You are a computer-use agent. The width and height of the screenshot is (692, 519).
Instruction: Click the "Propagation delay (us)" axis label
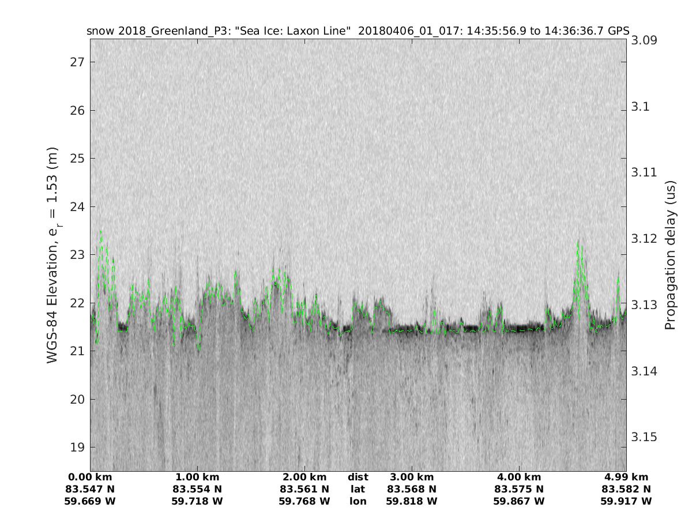tap(670, 255)
